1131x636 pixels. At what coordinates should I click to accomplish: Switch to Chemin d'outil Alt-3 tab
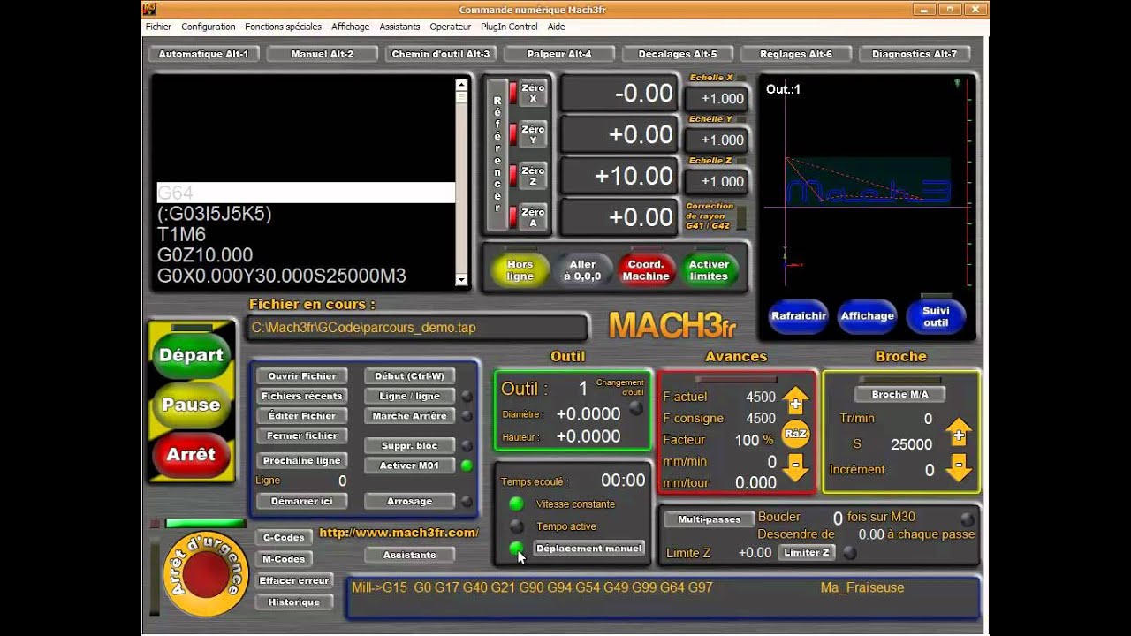pyautogui.click(x=440, y=54)
